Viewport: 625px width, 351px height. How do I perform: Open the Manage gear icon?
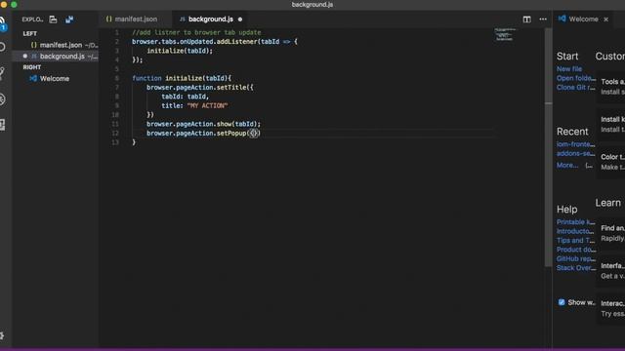pyautogui.click(x=2, y=335)
